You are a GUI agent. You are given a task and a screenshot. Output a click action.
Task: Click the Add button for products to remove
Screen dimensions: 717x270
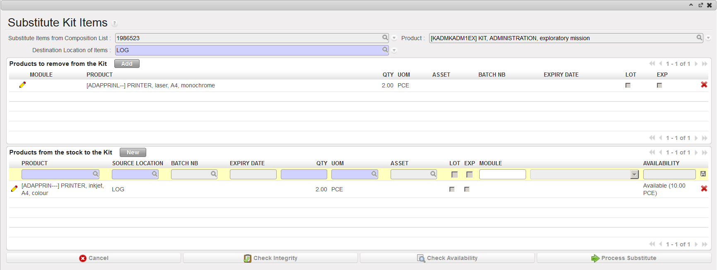[x=127, y=64]
